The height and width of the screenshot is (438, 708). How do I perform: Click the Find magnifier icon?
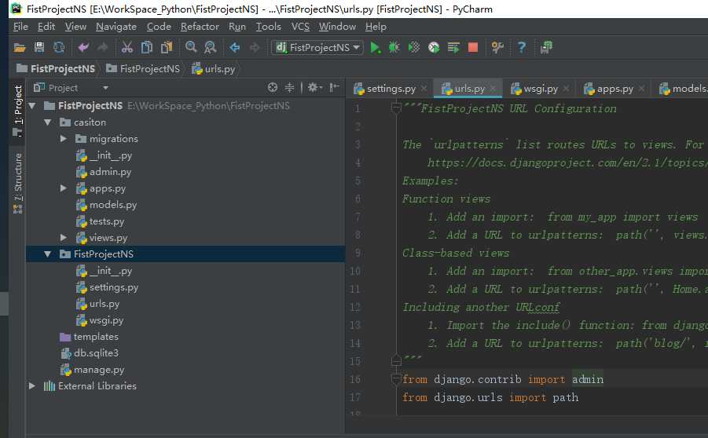coord(191,47)
